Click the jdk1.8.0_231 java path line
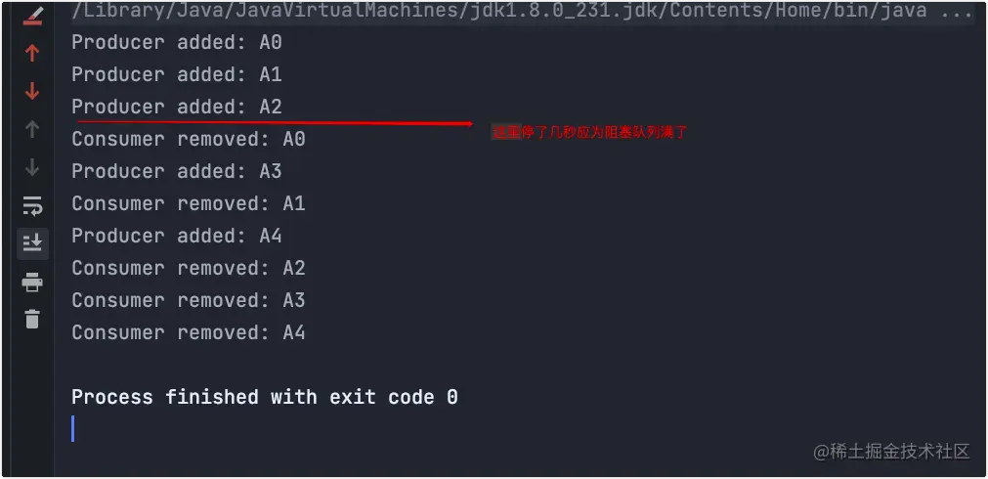Viewport: 988px width, 479px height. (x=499, y=11)
